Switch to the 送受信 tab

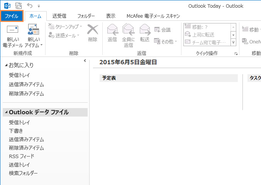click(x=59, y=16)
